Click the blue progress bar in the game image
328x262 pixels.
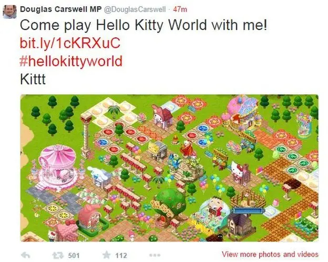249,210
